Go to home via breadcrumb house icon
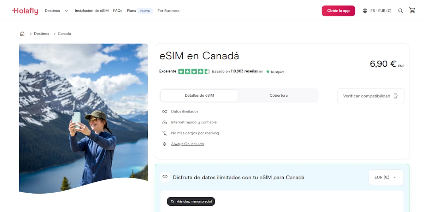Image resolution: width=424 pixels, height=212 pixels. point(22,34)
